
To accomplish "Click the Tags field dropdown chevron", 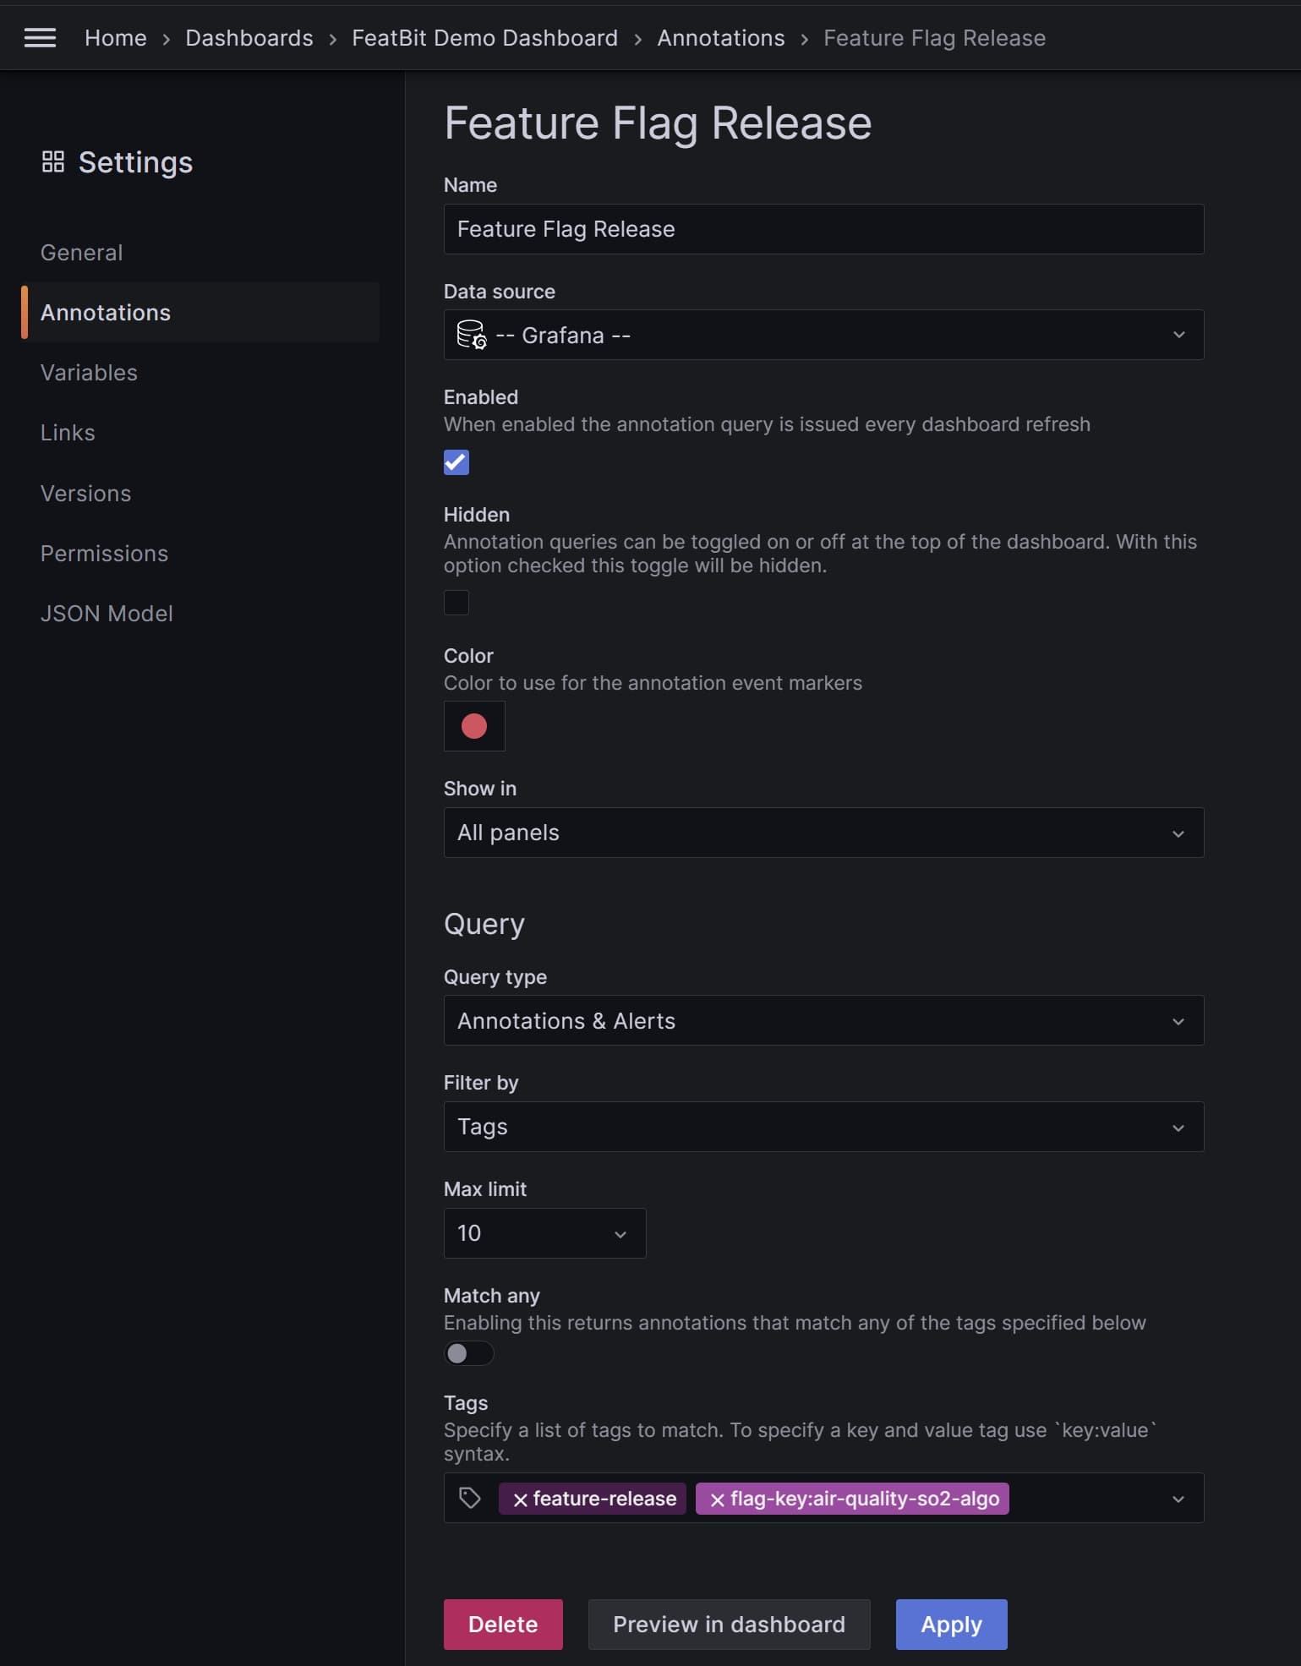I will [x=1178, y=1499].
